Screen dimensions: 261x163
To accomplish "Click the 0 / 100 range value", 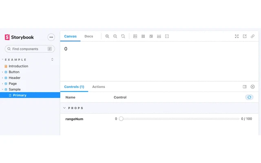I will pos(246,119).
